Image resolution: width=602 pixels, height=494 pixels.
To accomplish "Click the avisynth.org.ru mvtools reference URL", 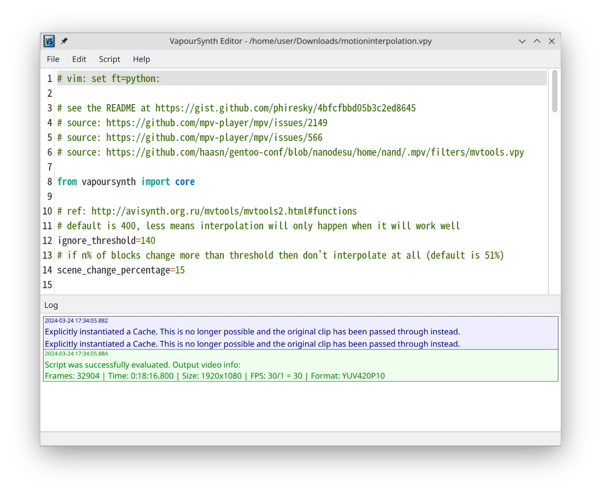I will pyautogui.click(x=224, y=211).
